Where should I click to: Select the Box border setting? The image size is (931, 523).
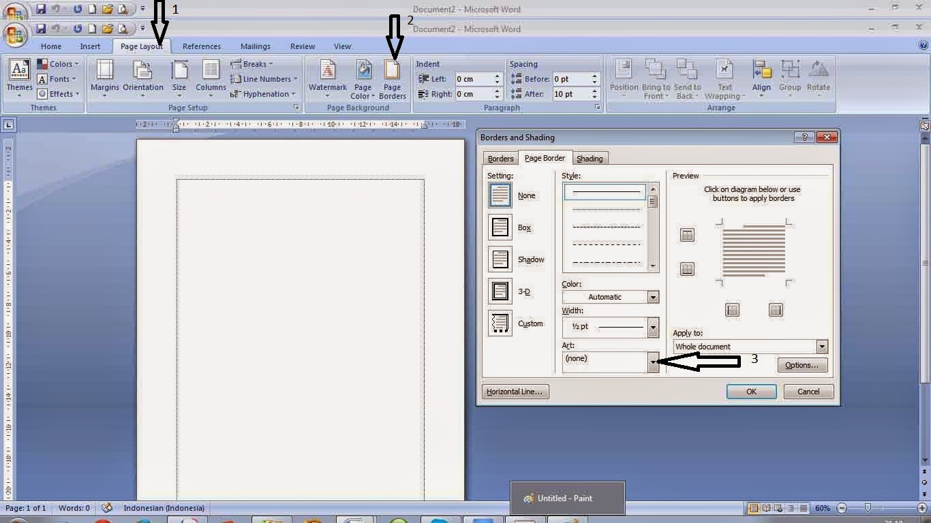coord(500,227)
